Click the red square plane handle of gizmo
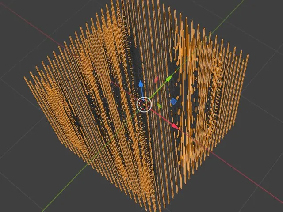This screenshot has width=283, height=212. point(156,79)
